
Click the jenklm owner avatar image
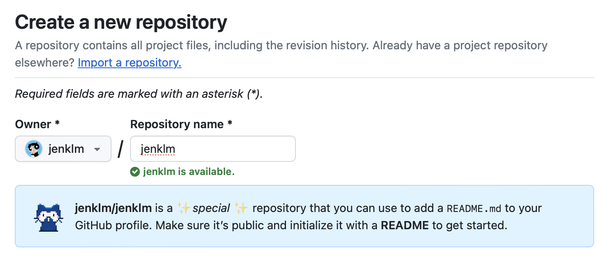click(x=33, y=149)
